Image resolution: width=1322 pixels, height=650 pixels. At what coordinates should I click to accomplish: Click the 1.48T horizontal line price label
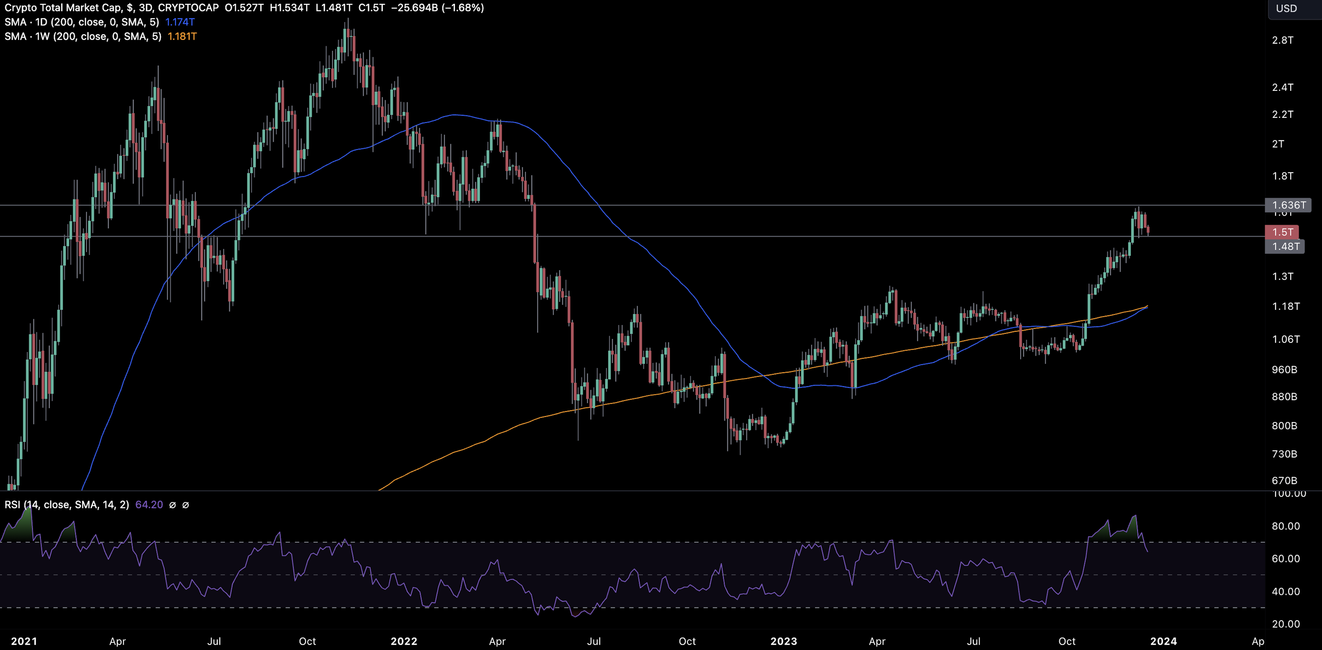coord(1285,246)
